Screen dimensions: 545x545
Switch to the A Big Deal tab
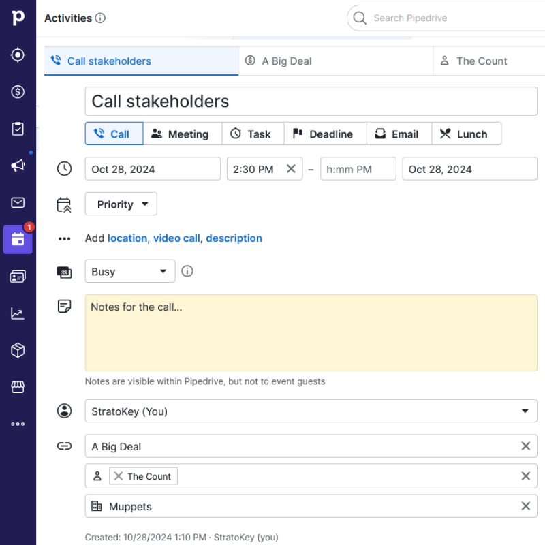click(336, 61)
